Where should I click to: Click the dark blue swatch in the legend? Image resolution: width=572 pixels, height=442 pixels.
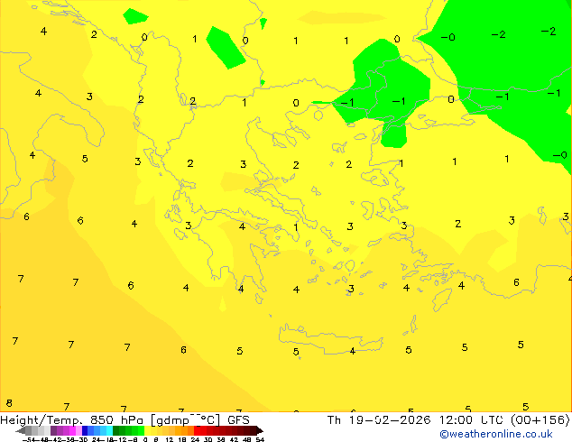(x=85, y=430)
